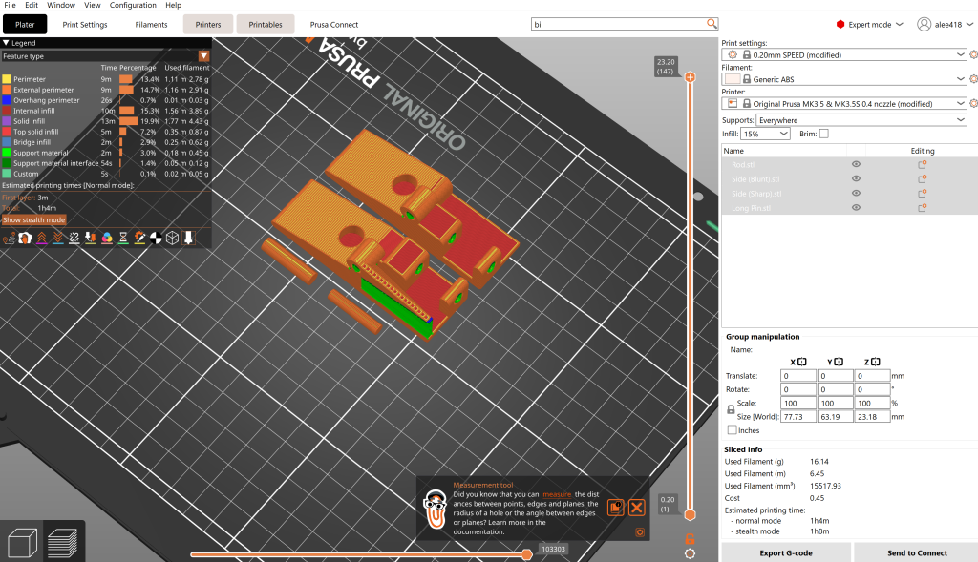This screenshot has height=562, width=978.
Task: Hide Long Pin.stl with eye icon
Action: tap(856, 207)
